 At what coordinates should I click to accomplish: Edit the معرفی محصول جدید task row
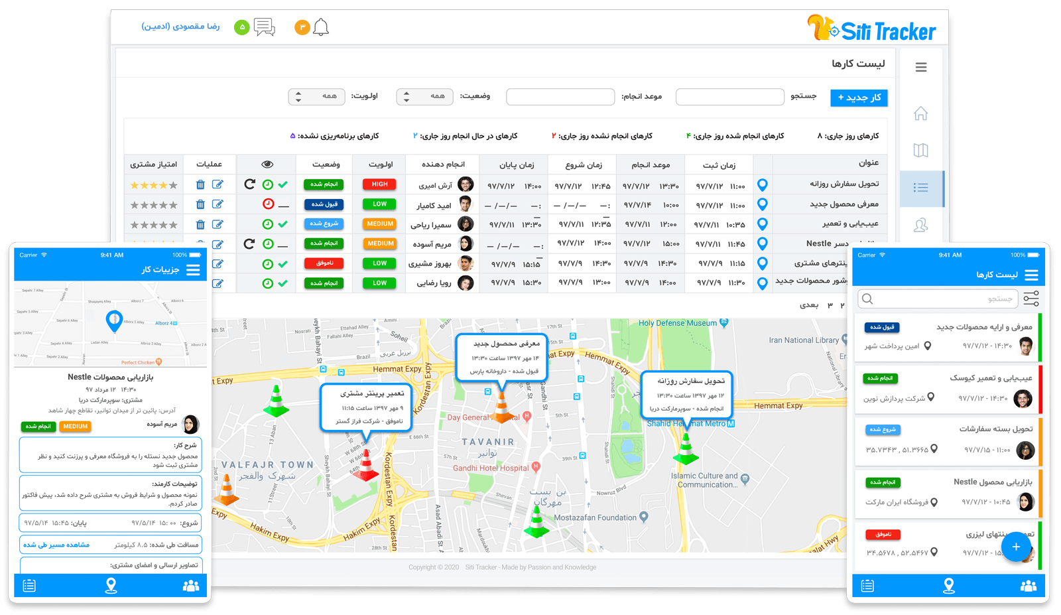tap(218, 204)
